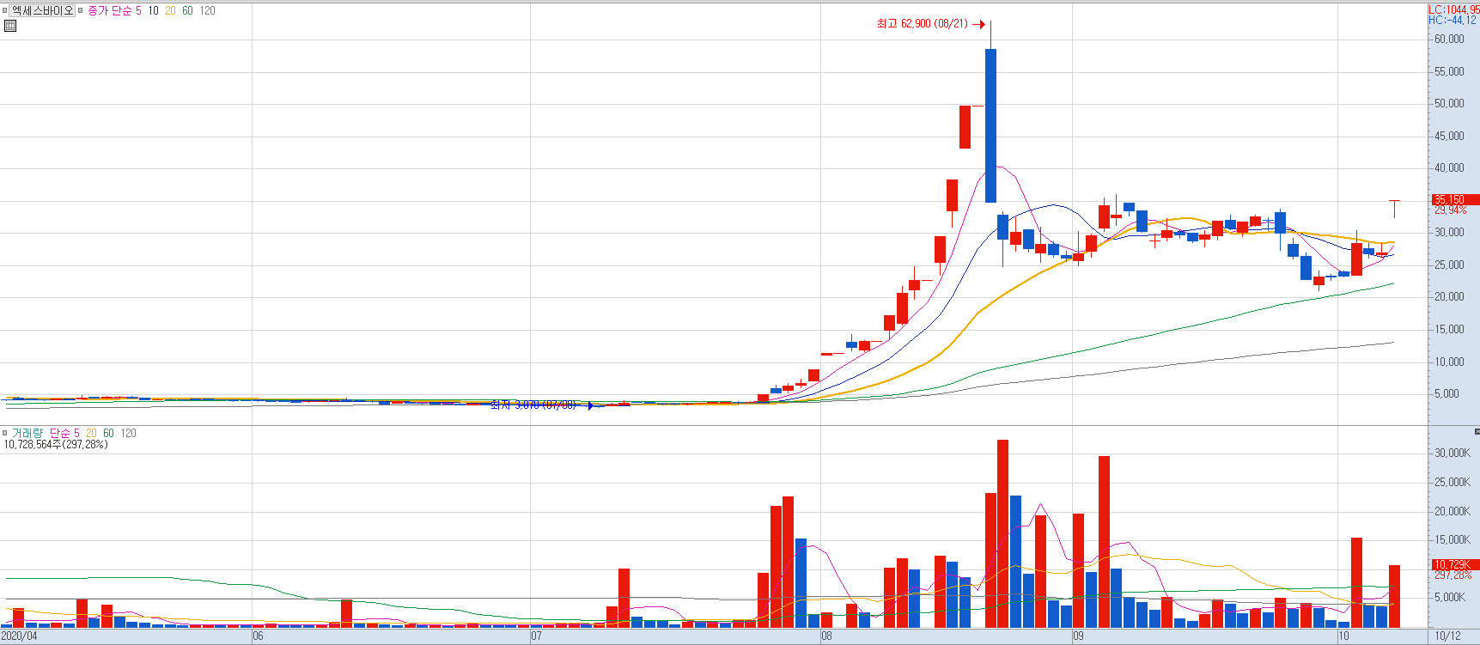The height and width of the screenshot is (645, 1480).
Task: Click the 10/12 date label at axis corner
Action: click(1448, 636)
